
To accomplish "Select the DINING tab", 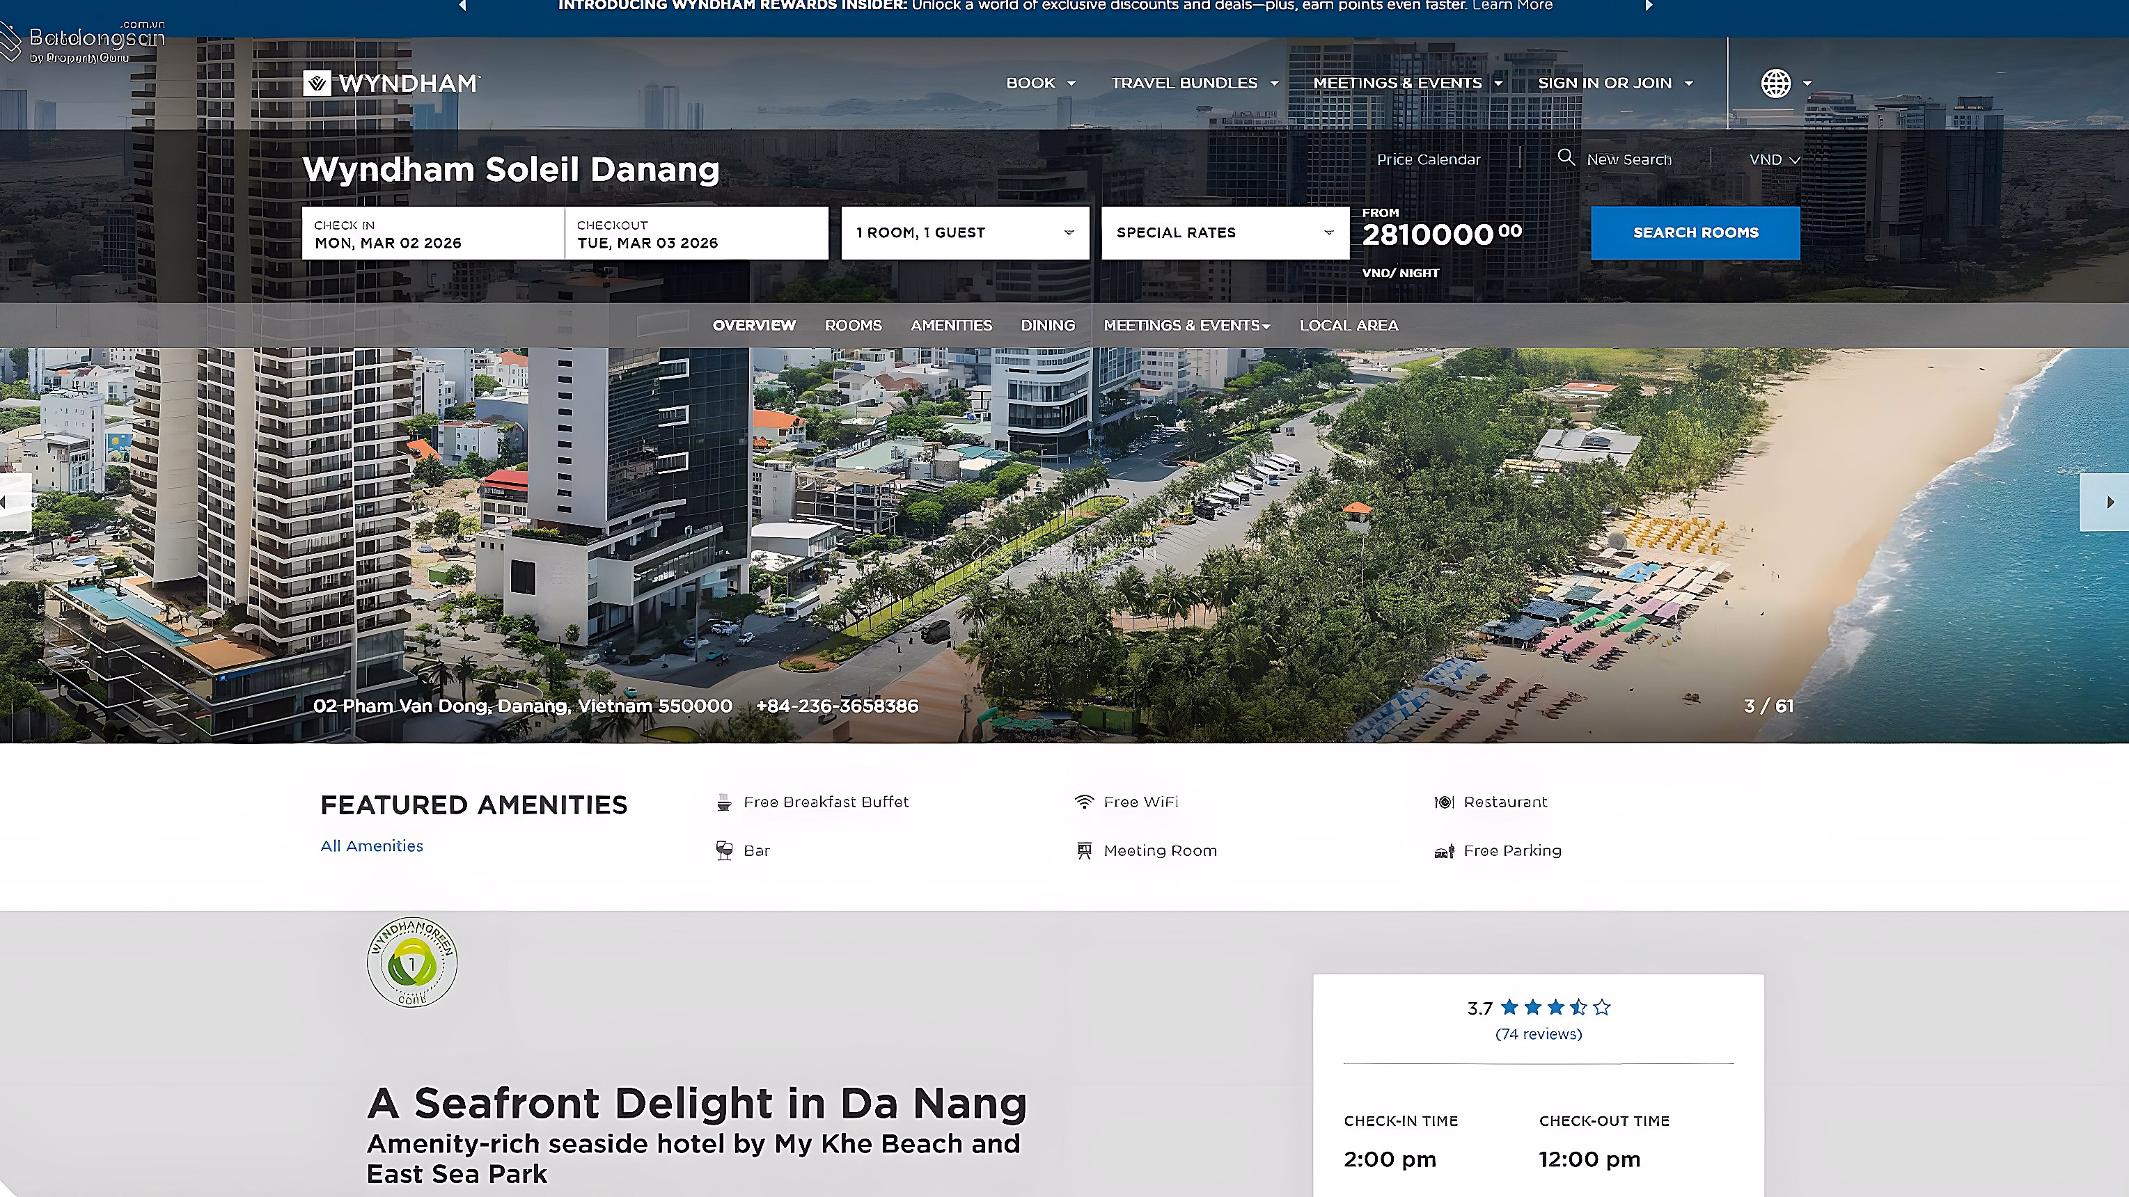I will (1047, 326).
